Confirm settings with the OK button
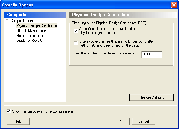 click(x=119, y=121)
